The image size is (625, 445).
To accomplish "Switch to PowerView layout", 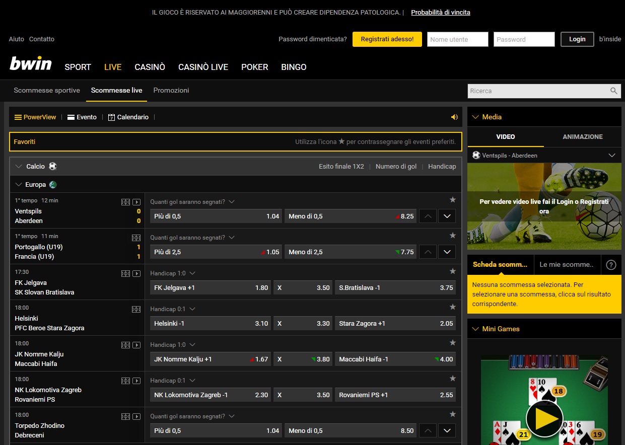I will 35,117.
